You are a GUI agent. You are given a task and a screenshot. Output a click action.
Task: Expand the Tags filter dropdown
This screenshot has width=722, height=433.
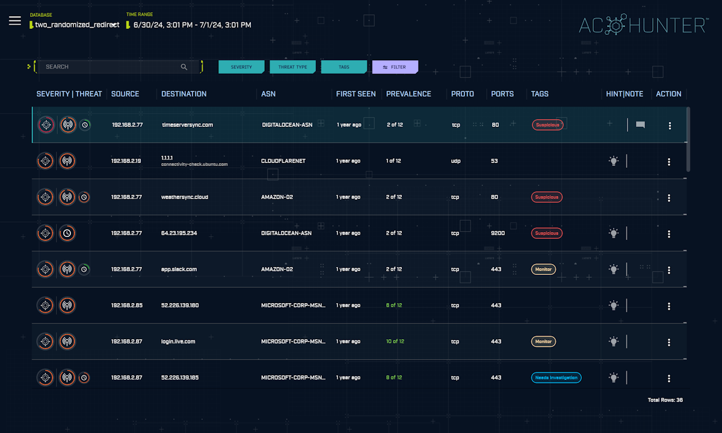coord(344,67)
